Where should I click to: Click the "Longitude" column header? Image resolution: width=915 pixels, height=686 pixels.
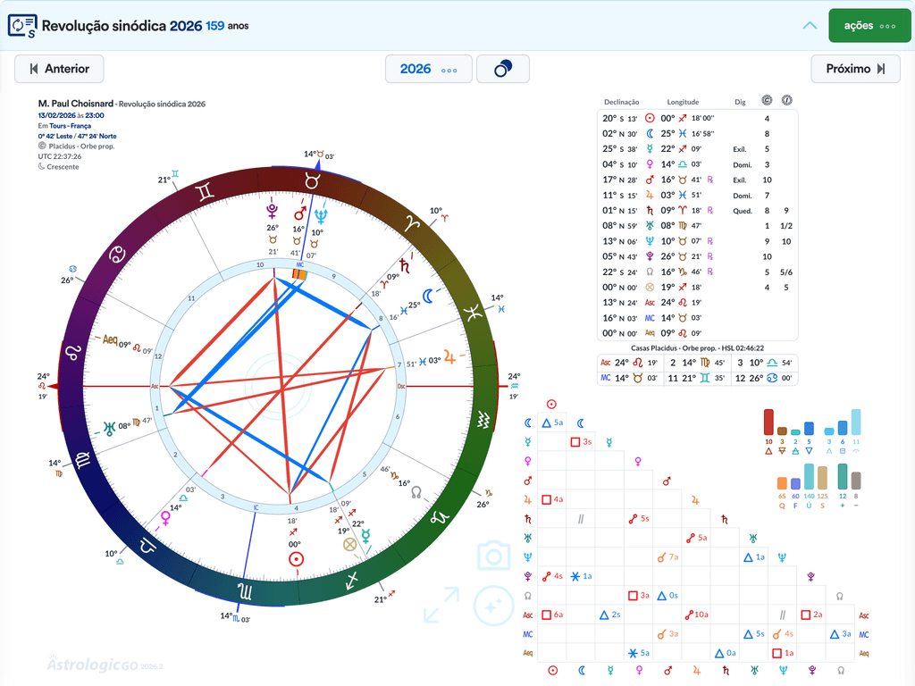coord(683,102)
